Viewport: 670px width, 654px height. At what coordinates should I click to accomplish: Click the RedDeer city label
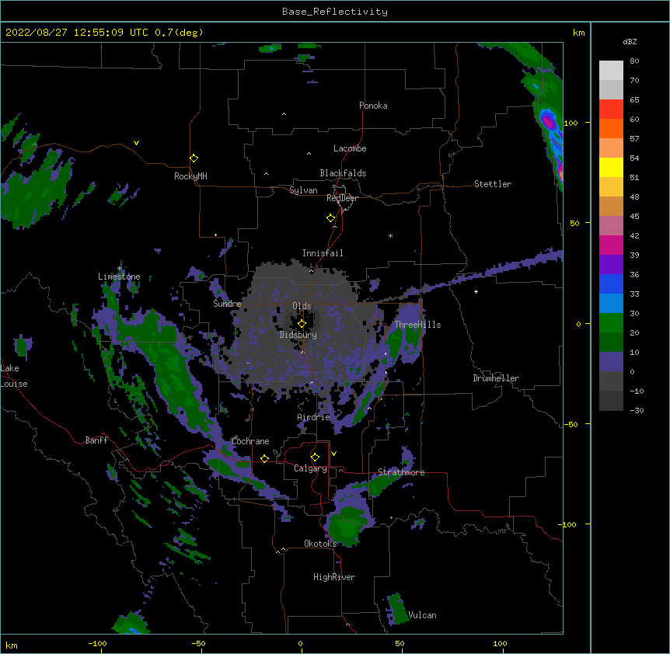342,198
